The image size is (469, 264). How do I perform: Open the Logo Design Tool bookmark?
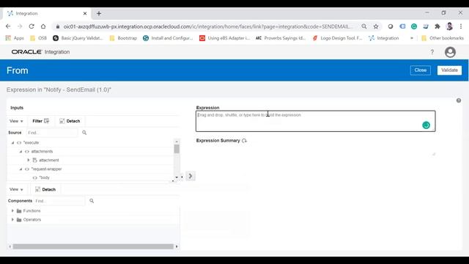pyautogui.click(x=337, y=38)
